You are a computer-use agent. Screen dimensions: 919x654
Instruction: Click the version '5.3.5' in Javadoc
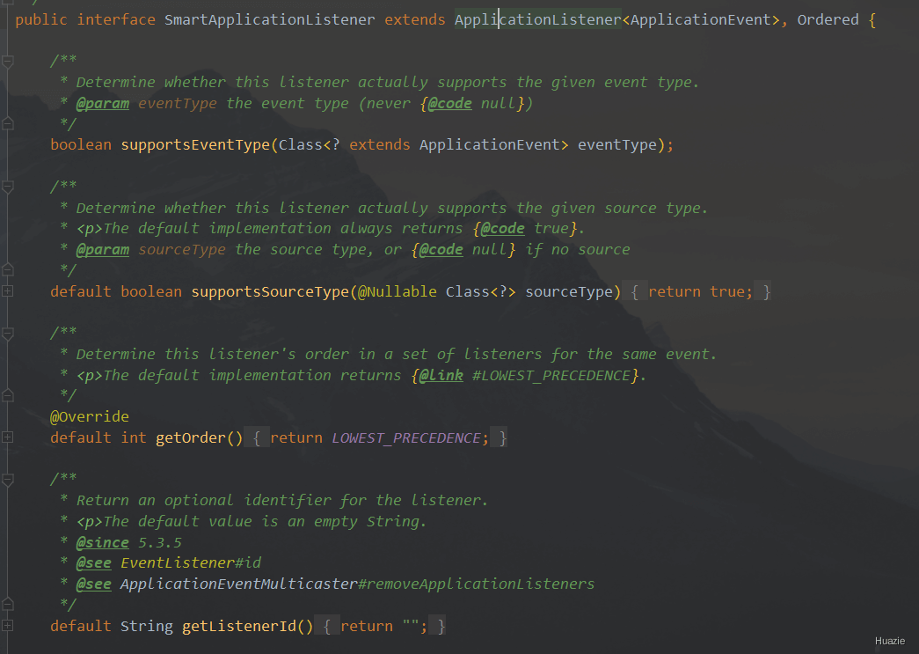point(160,542)
